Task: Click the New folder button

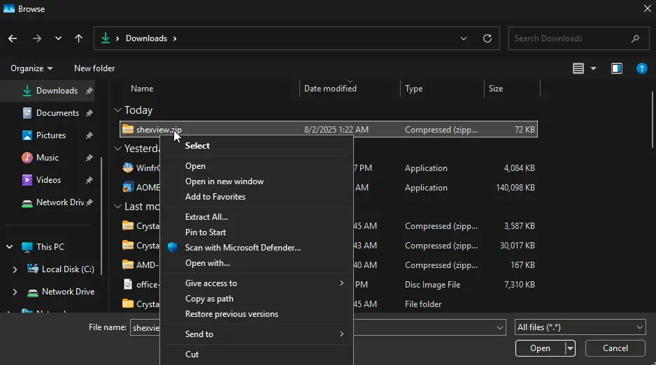Action: [94, 68]
